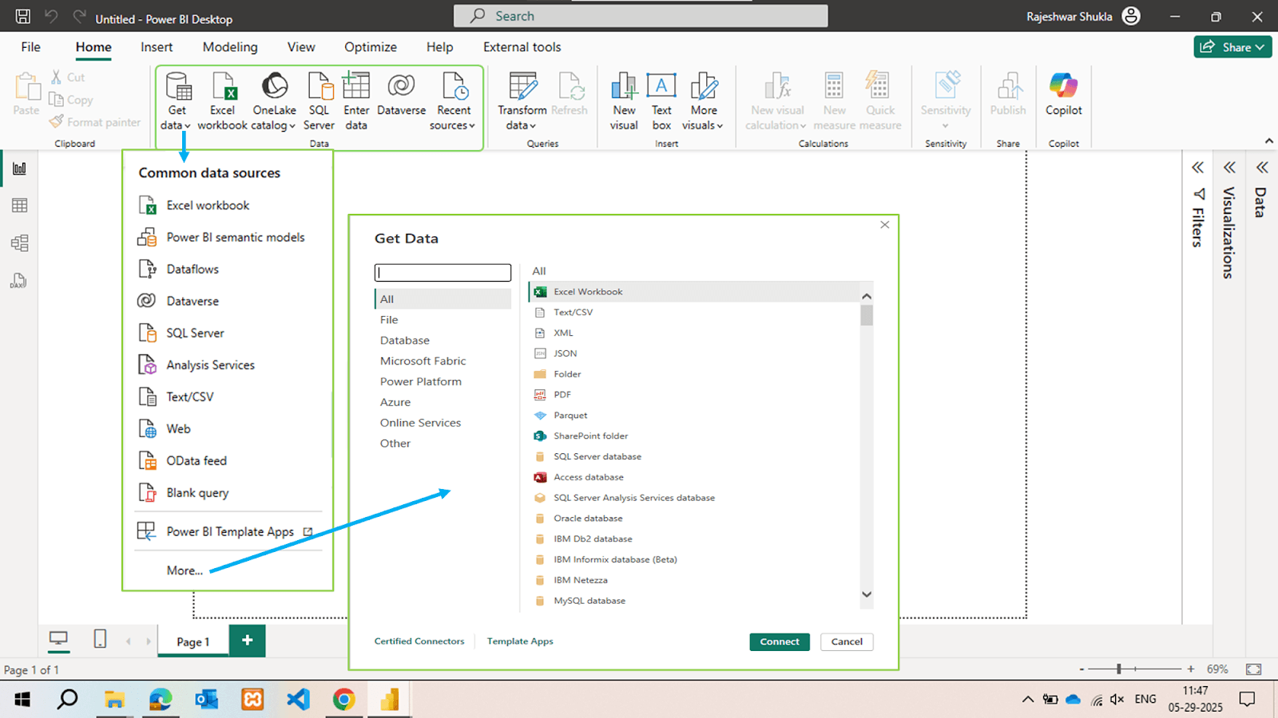The width and height of the screenshot is (1278, 718).
Task: Open the Certified Connectors link
Action: [419, 641]
